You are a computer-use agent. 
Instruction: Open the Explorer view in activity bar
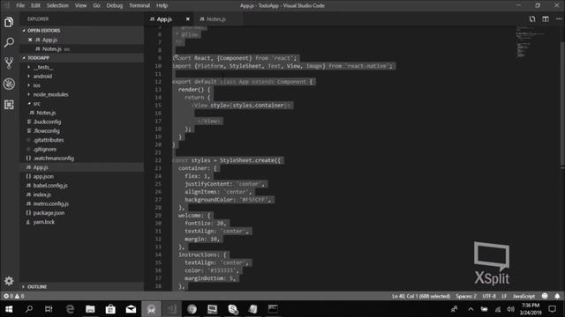tap(9, 22)
